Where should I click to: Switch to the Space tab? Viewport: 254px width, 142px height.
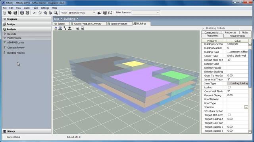tap(61, 24)
